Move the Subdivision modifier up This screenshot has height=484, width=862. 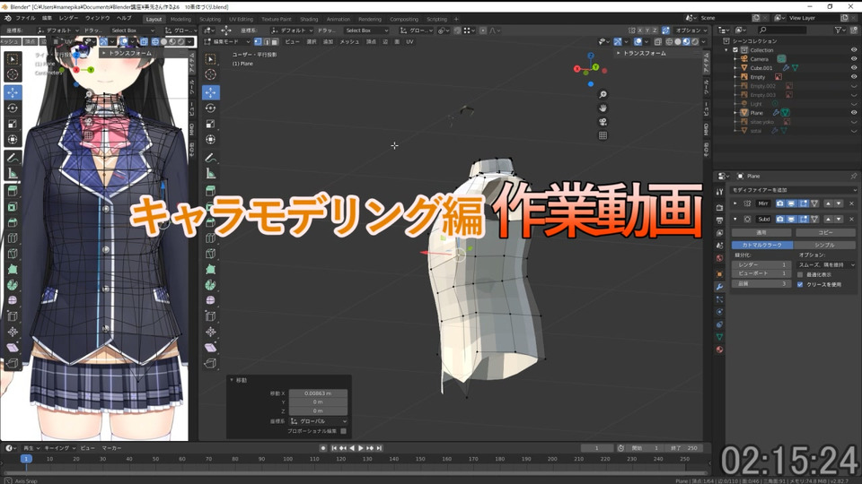(829, 219)
